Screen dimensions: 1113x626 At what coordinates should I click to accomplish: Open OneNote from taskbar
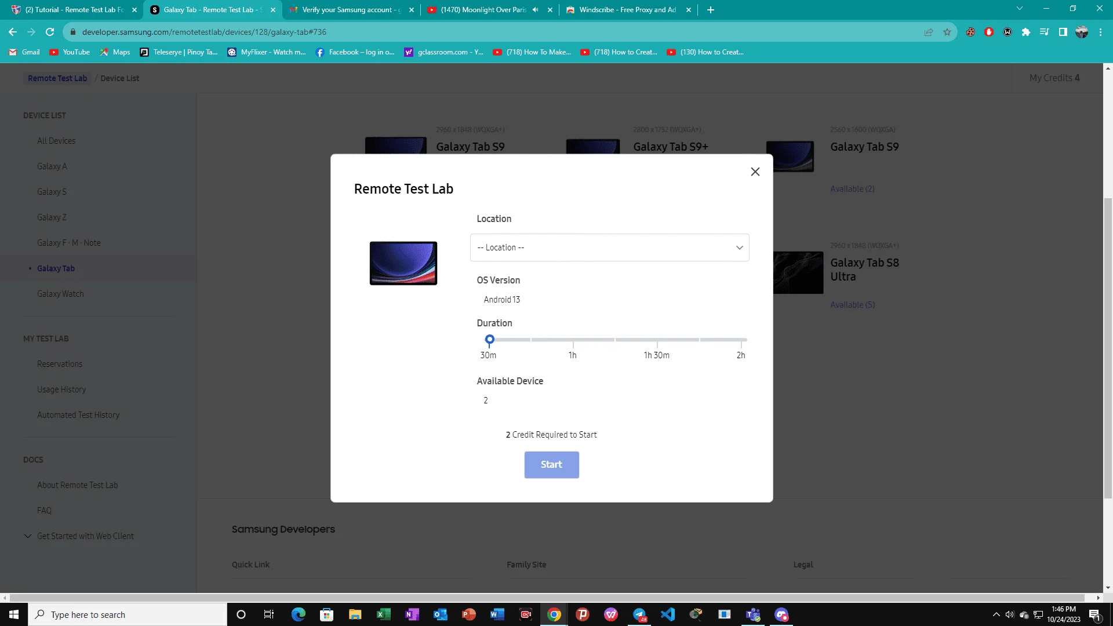click(412, 614)
